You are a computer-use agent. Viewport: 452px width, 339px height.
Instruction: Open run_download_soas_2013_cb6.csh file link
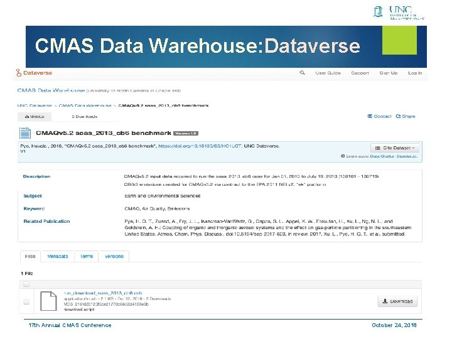tap(103, 293)
